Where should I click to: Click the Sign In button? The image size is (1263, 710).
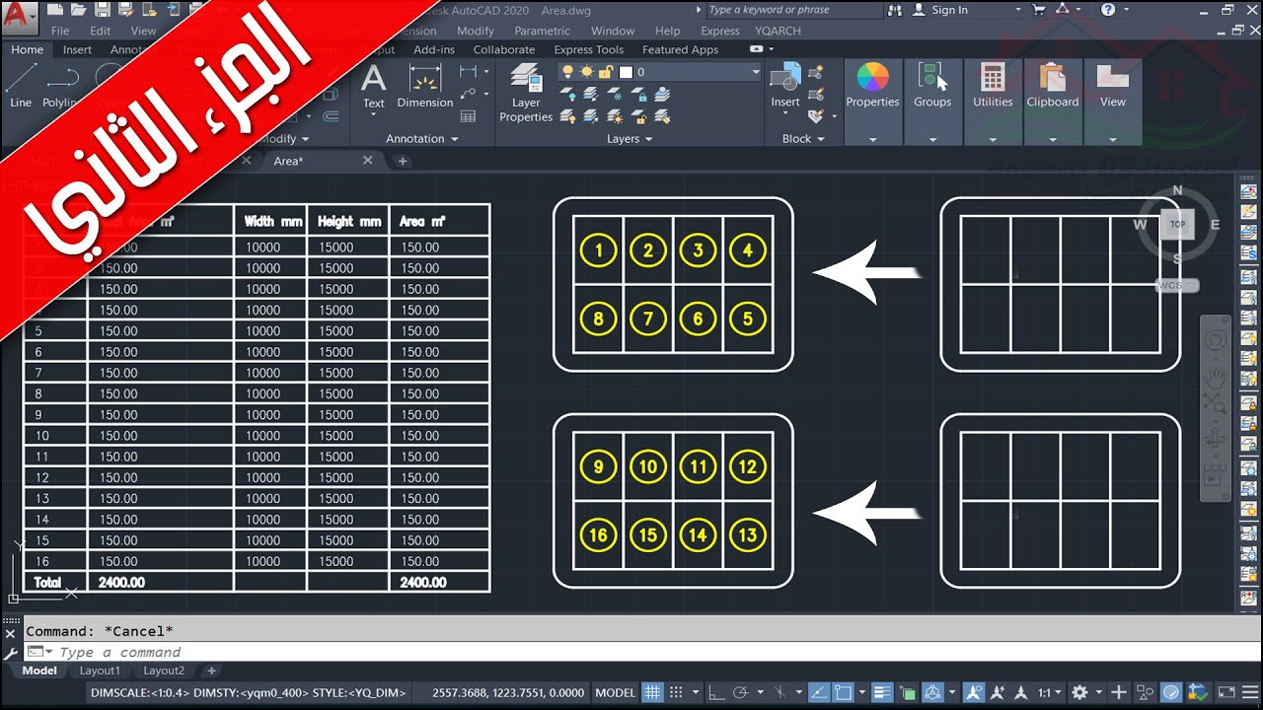point(940,10)
